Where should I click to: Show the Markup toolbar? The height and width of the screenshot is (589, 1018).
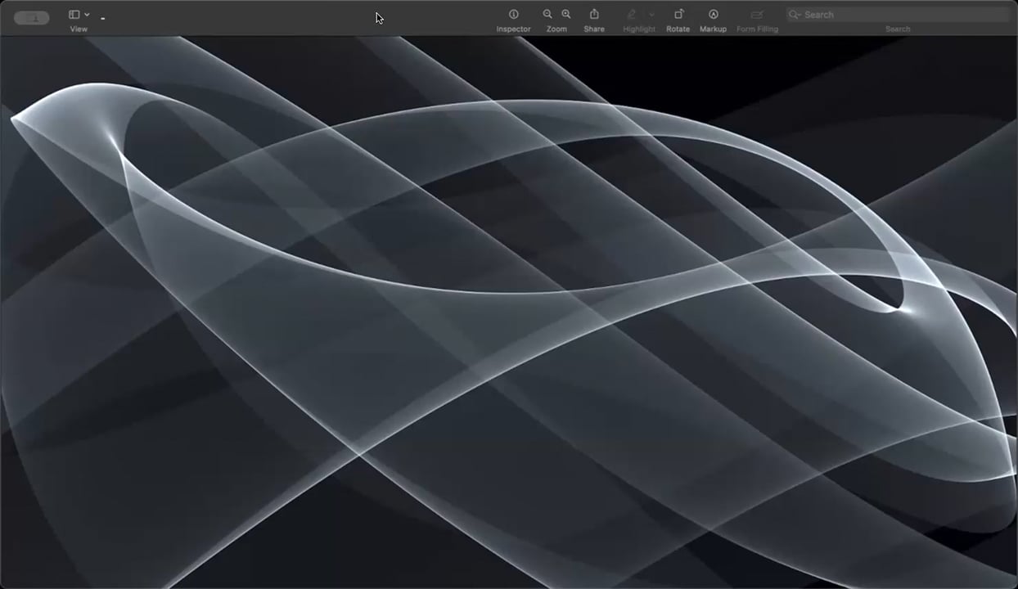coord(713,15)
